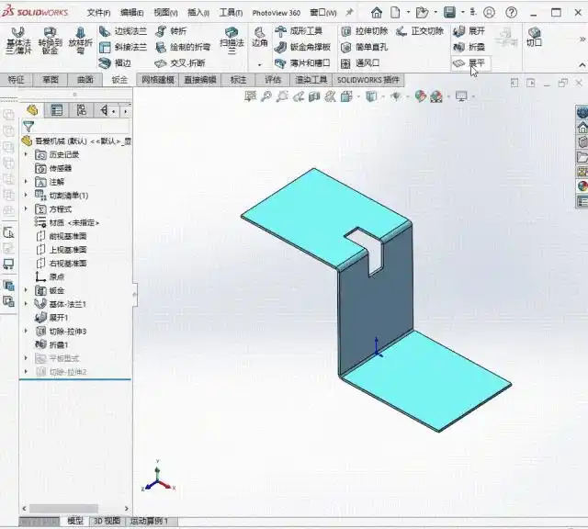Select the 基体法兰/薄片 base flange tool
This screenshot has height=529, width=588.
[x=18, y=41]
